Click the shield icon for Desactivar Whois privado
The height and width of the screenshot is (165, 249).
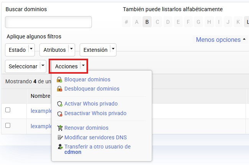[x=59, y=114]
